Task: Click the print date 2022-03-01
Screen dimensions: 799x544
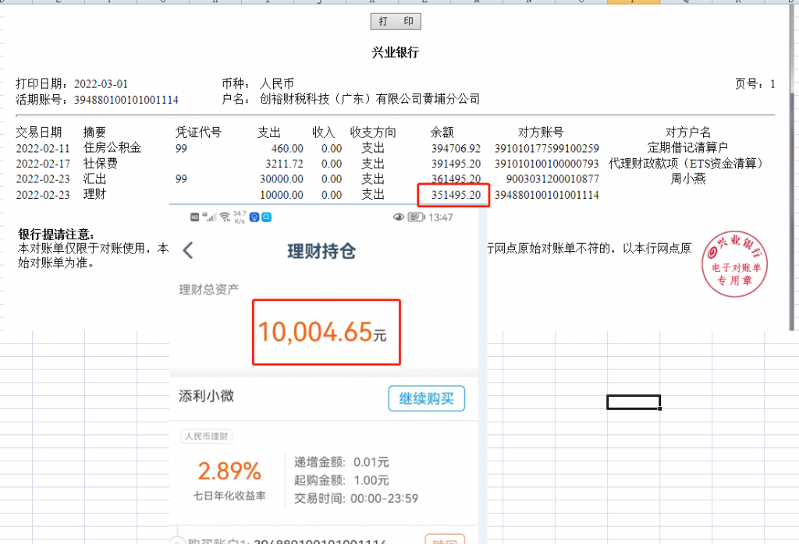Action: [101, 84]
